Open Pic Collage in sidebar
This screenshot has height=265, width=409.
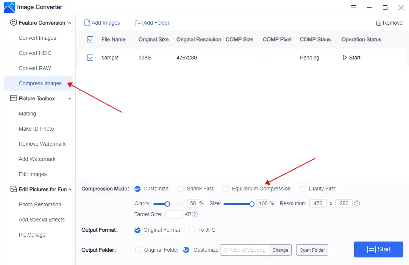(32, 234)
